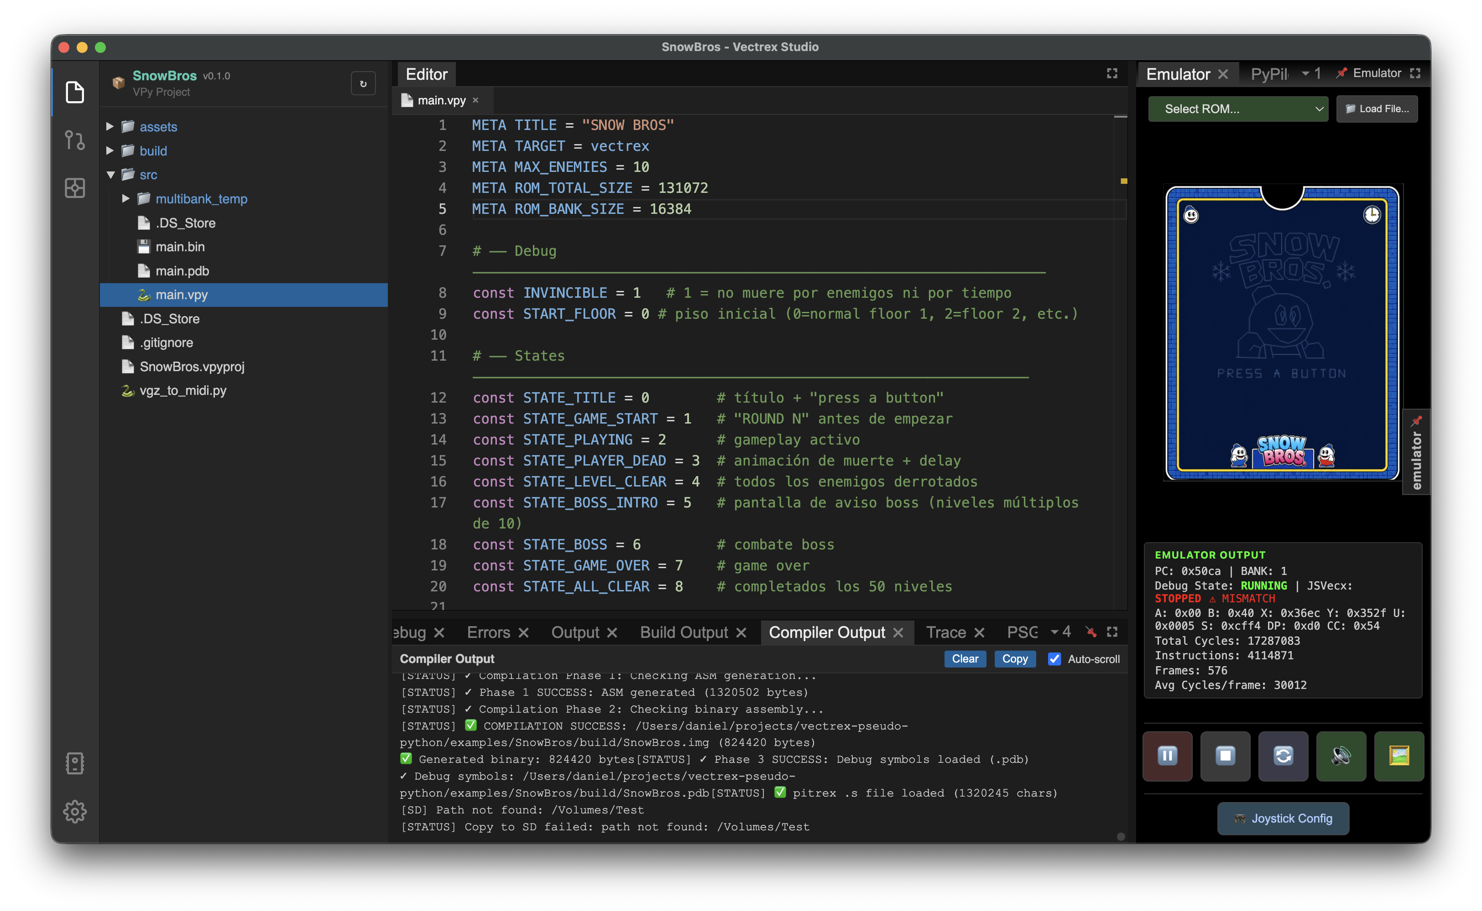Screen dimensions: 1482x911
Task: Close the Compiler Output tab
Action: coord(898,632)
